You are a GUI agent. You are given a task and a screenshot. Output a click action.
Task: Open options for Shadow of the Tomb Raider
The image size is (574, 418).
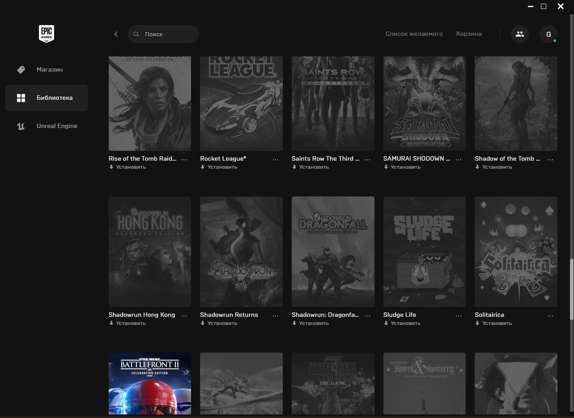550,159
